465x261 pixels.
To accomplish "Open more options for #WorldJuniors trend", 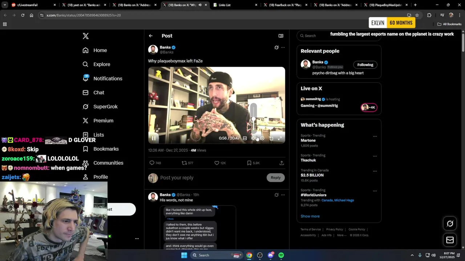I will click(x=375, y=191).
